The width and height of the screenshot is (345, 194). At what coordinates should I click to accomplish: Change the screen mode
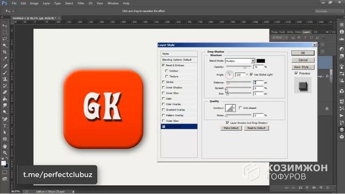pos(5,179)
